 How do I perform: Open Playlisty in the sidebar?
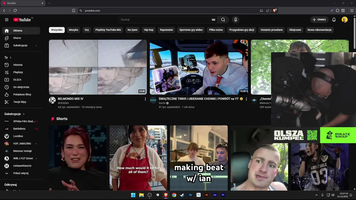(x=21, y=72)
